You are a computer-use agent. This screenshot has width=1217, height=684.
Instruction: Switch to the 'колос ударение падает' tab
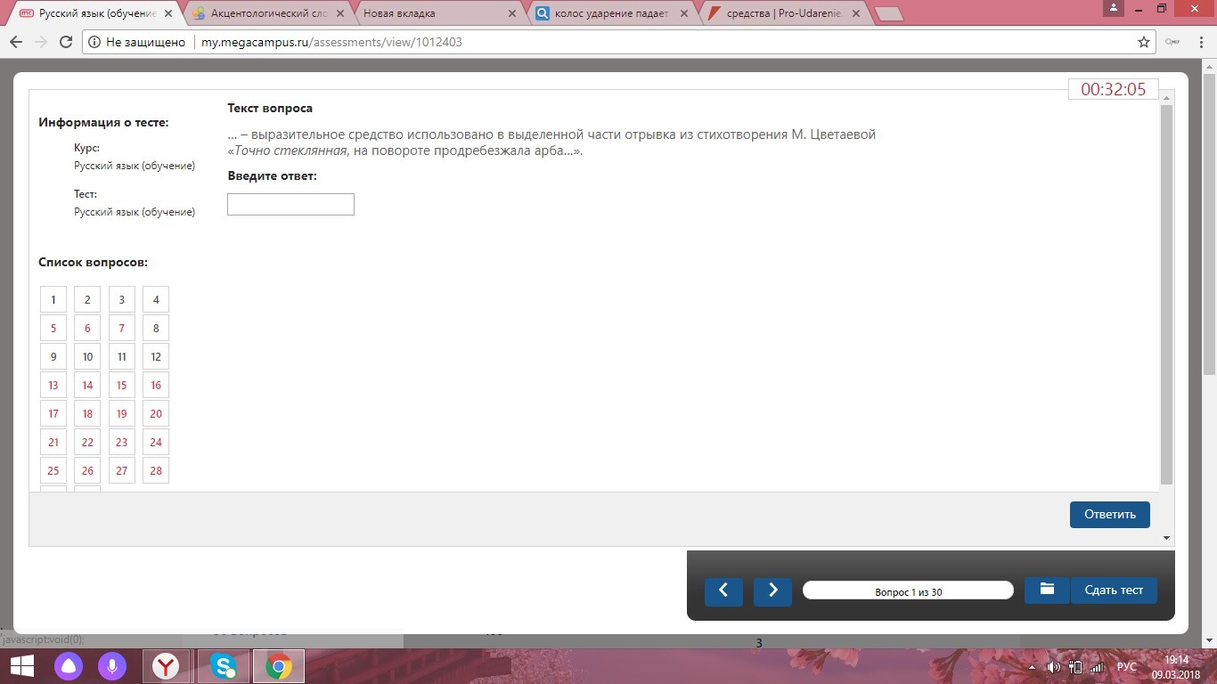click(614, 14)
